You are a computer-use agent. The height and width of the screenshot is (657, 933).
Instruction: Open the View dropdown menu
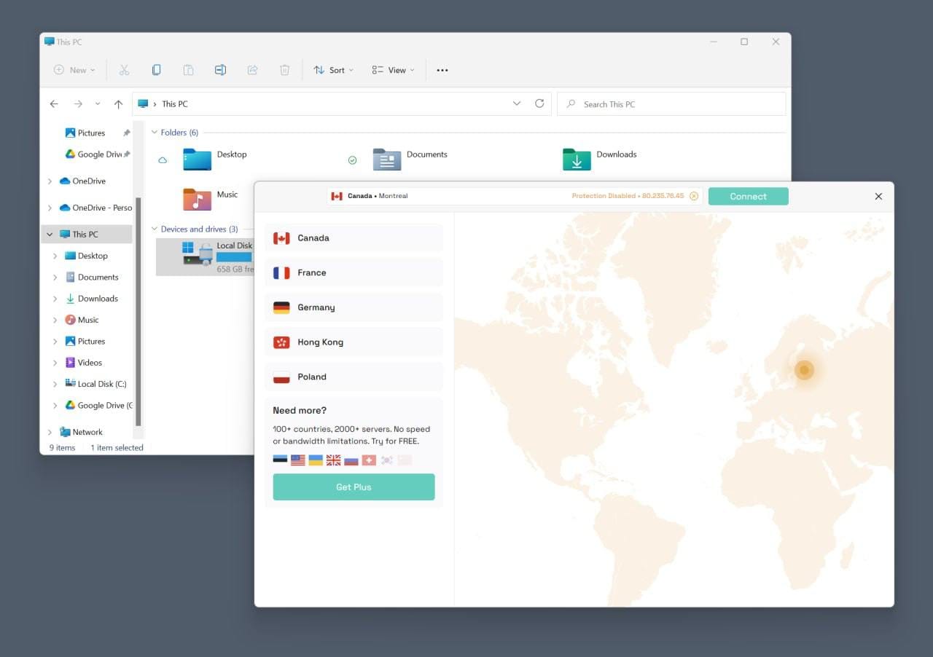point(393,70)
